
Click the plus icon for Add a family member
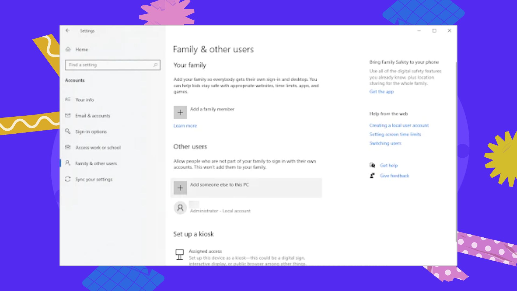pyautogui.click(x=180, y=112)
